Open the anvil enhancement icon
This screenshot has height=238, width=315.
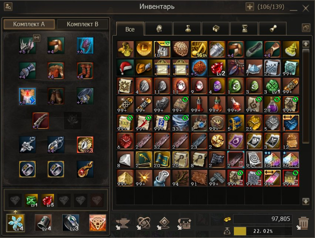122,223
